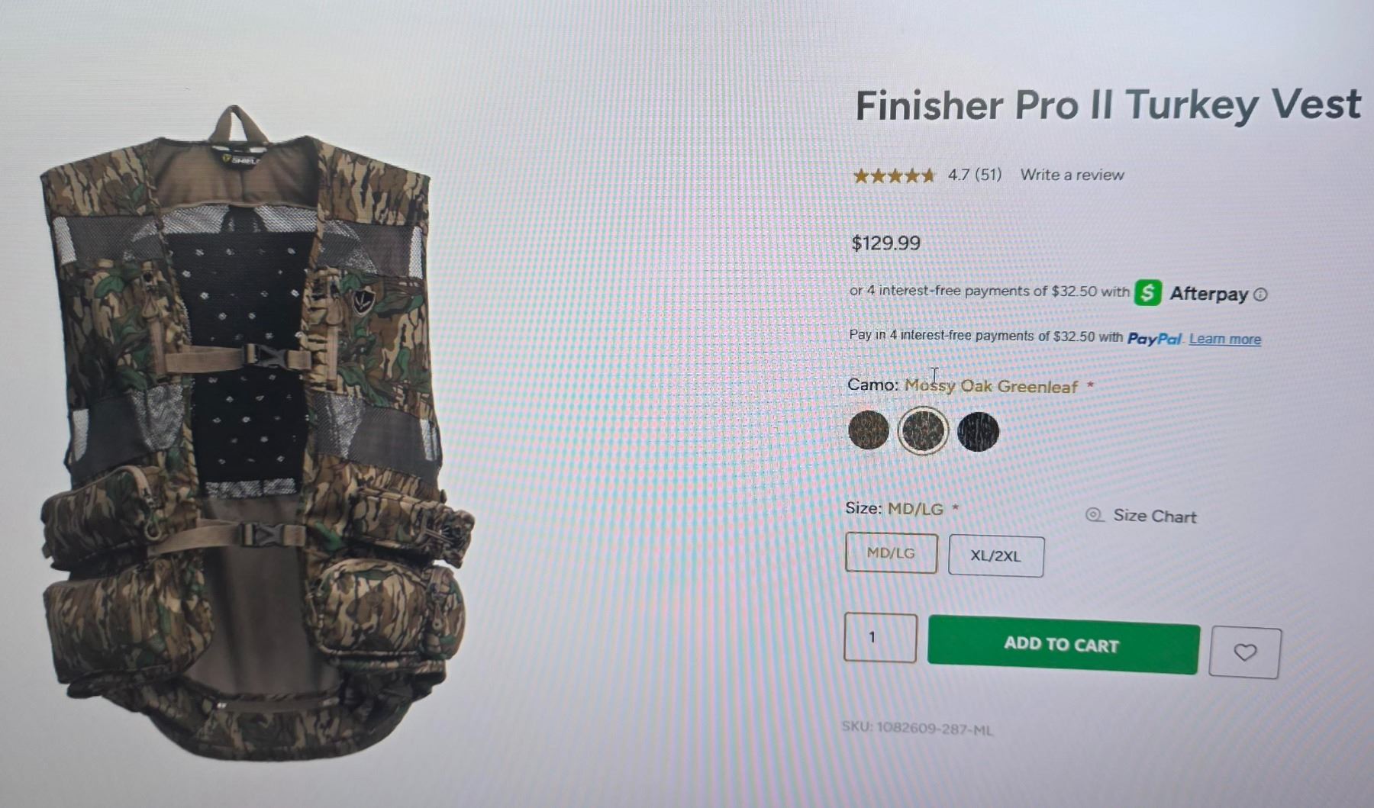
Task: Select the Mossy Oak Greenleaf swatch
Action: coord(923,431)
